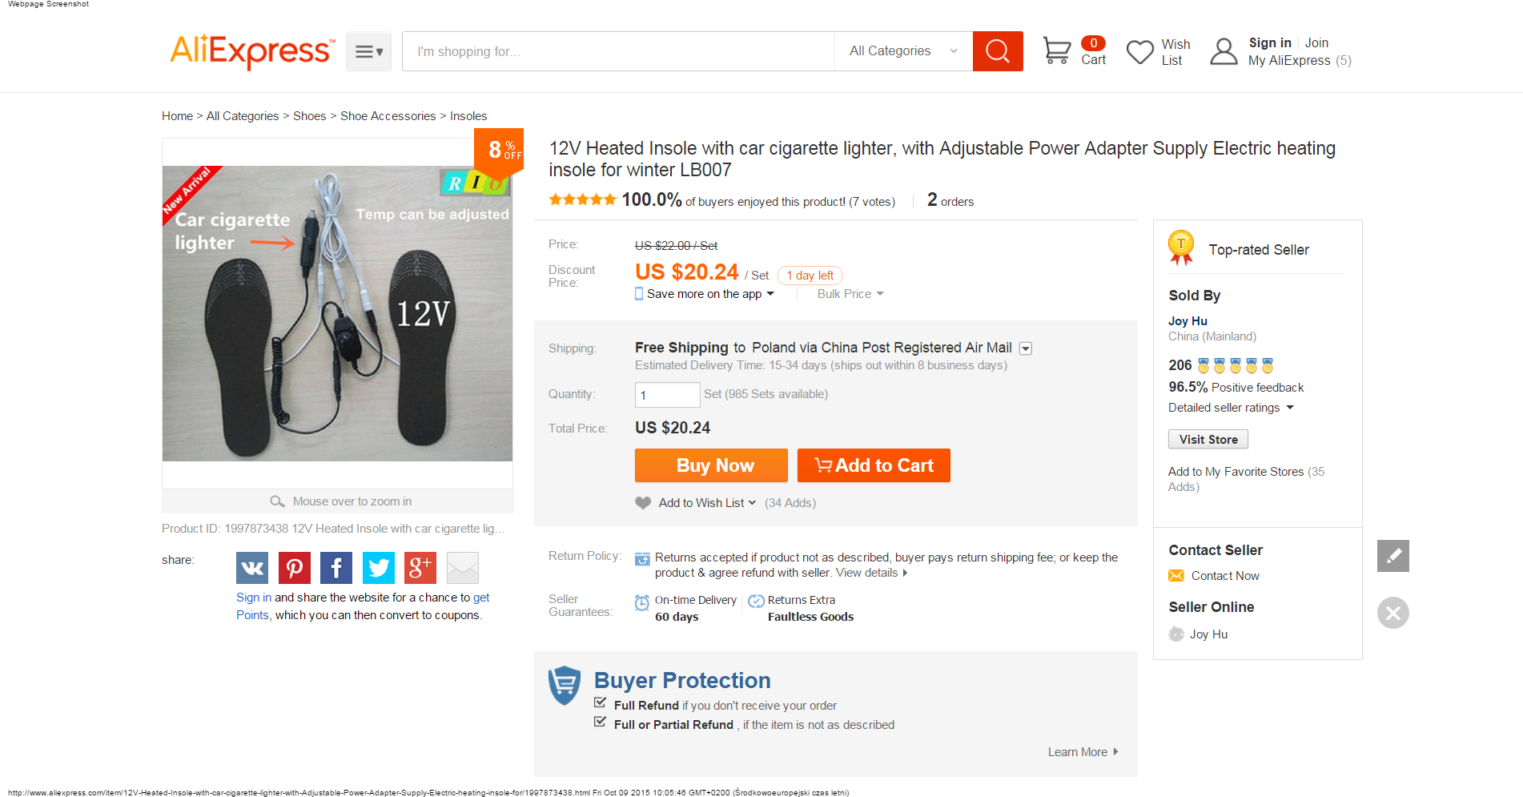
Task: Click the orange search magnifier button
Action: coord(997,51)
